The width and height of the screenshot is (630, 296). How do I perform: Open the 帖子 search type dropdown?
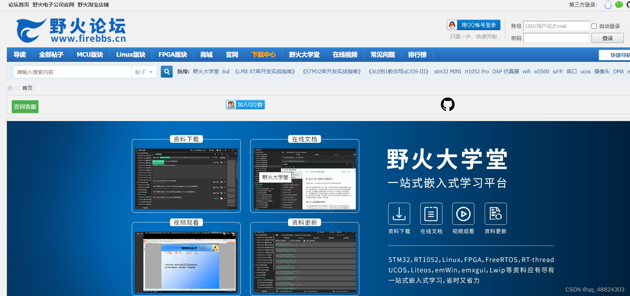click(x=144, y=72)
